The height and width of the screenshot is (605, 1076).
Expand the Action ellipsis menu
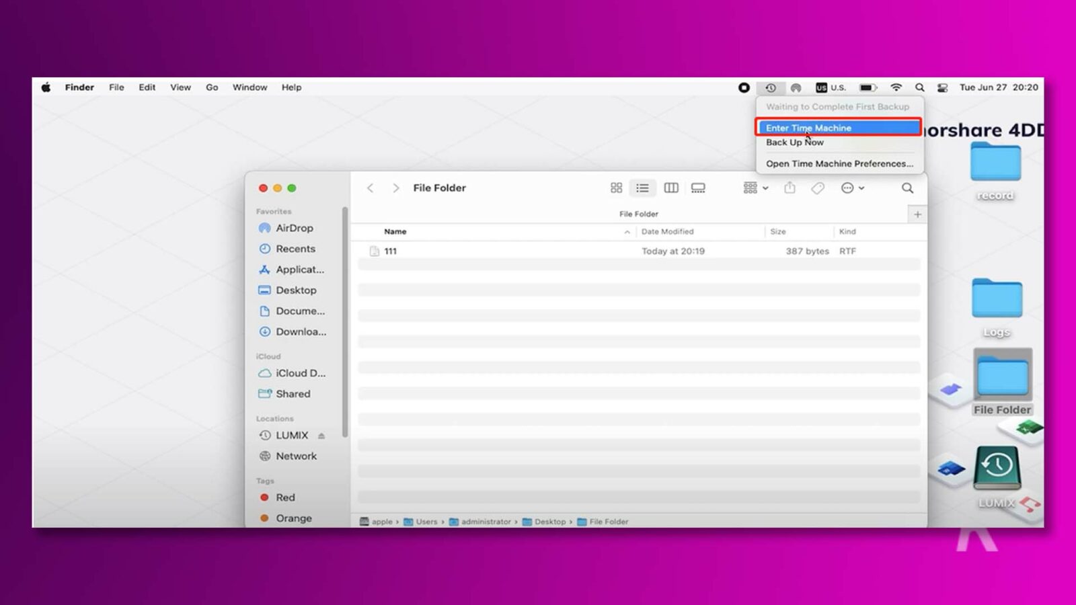[852, 188]
